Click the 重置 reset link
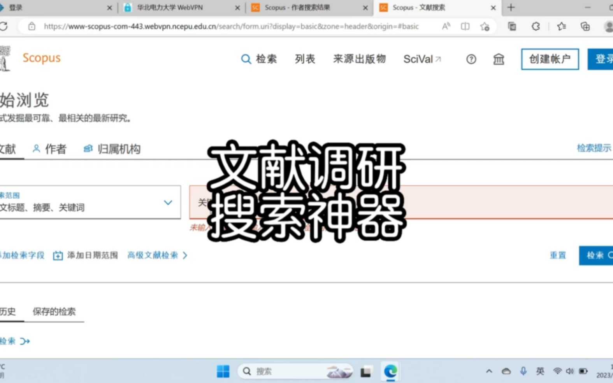This screenshot has width=613, height=383. click(x=558, y=255)
